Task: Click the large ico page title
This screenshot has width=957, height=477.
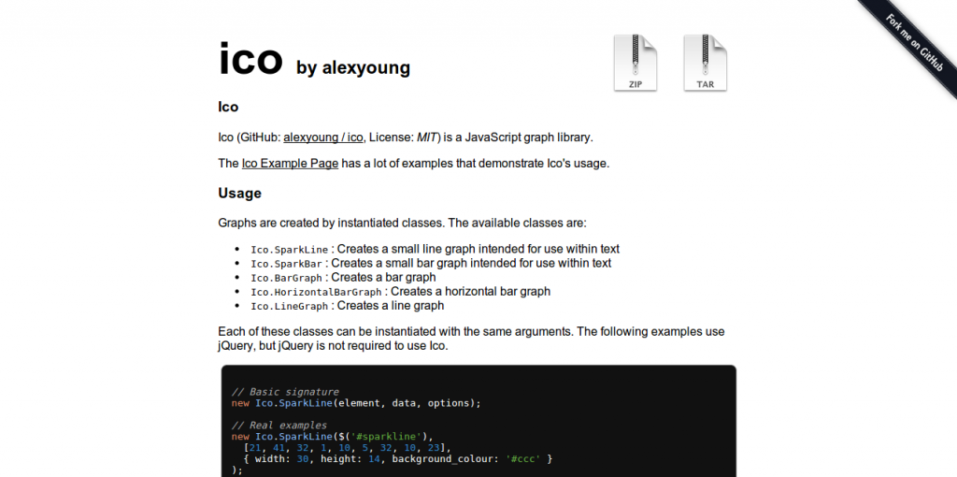Action: tap(250, 59)
